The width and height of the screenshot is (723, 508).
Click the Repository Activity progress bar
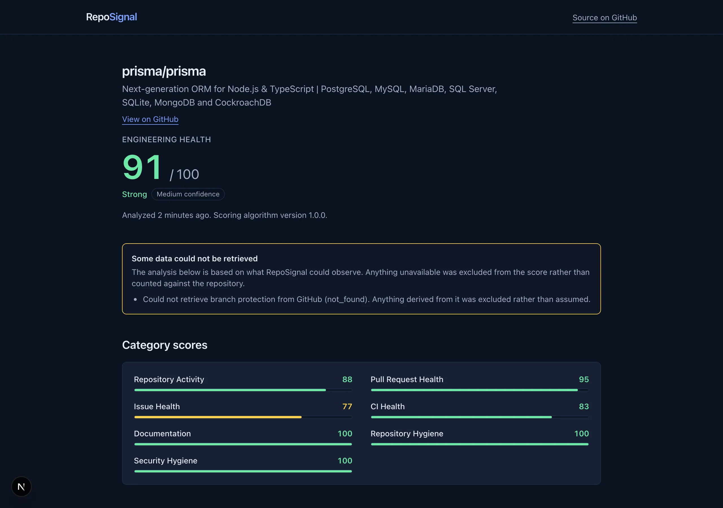point(243,390)
